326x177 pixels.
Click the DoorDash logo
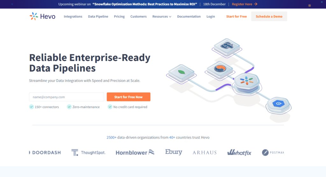tap(45, 153)
